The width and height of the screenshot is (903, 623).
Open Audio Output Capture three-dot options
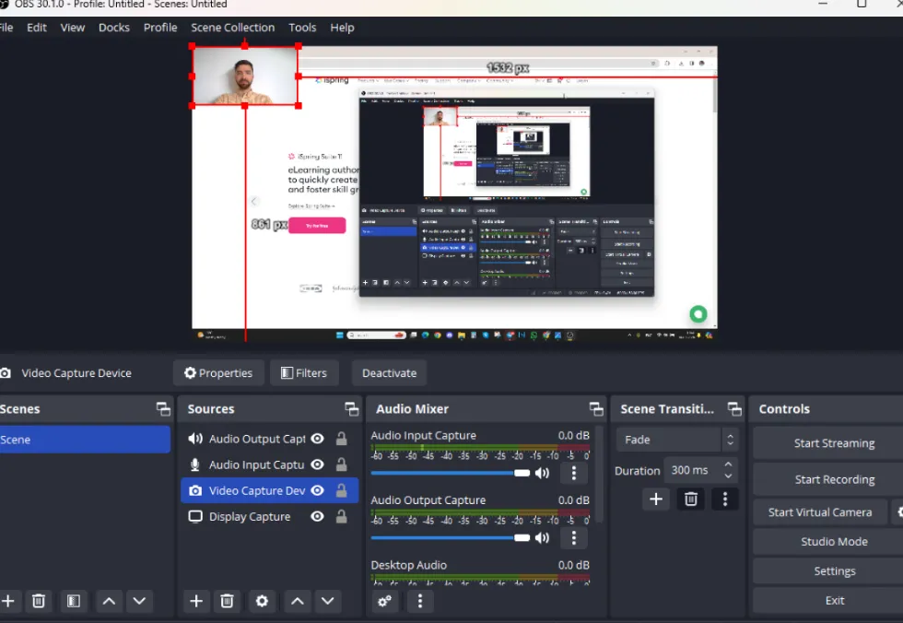point(573,537)
